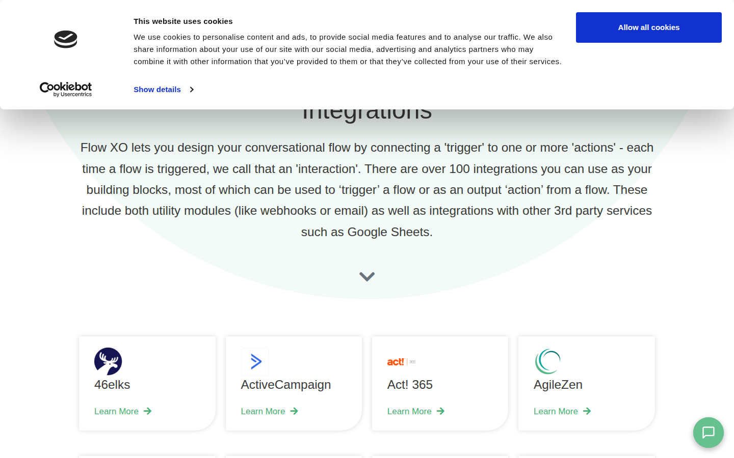Open Show details cookie link
Viewport: 734px width, 458px height.
coord(157,90)
